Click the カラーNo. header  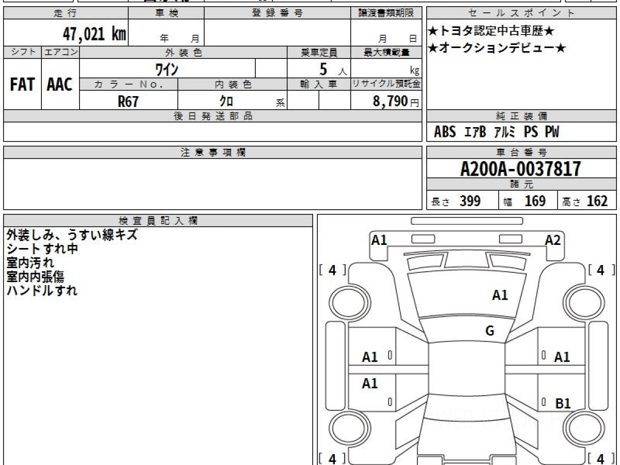coord(129,84)
